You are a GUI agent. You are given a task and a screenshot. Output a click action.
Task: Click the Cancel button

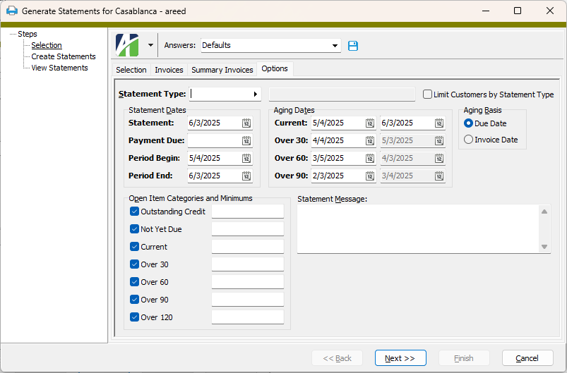point(527,358)
